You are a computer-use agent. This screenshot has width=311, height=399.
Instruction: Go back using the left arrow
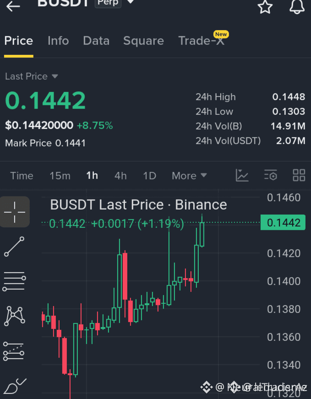click(x=13, y=6)
